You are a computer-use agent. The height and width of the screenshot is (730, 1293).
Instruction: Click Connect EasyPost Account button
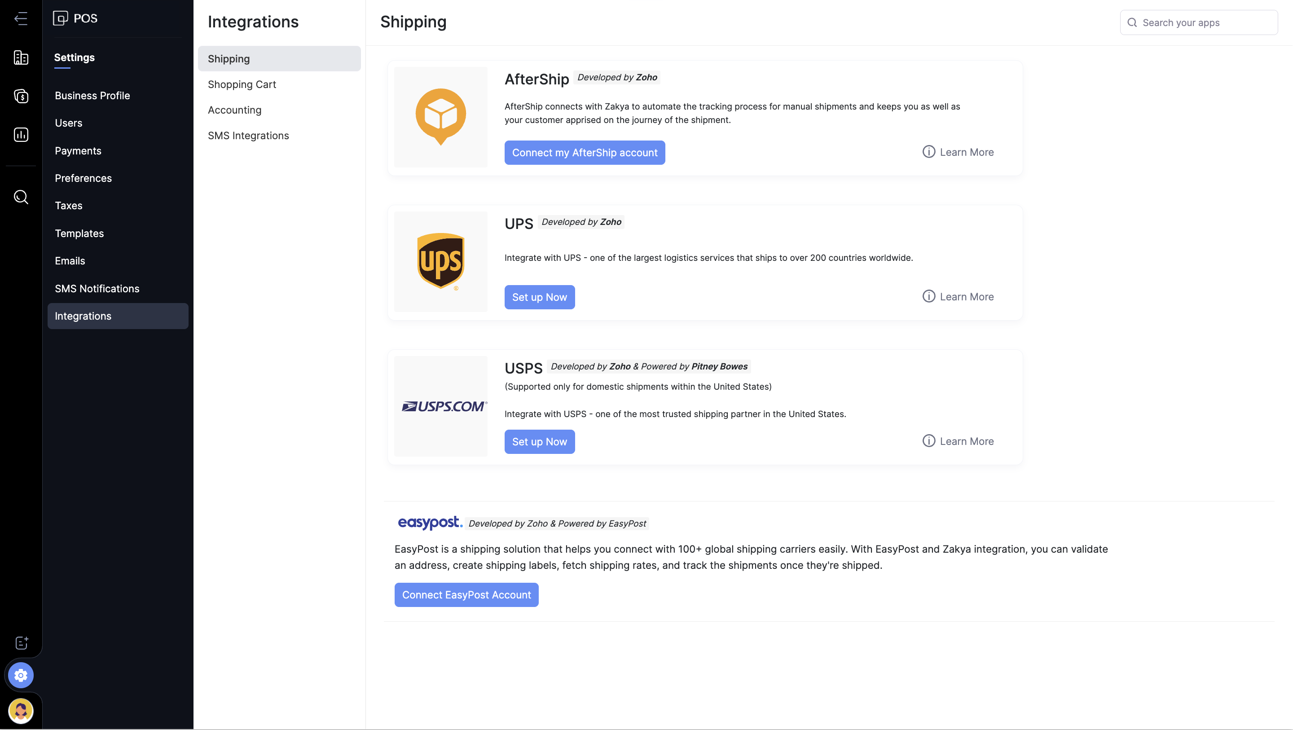(466, 595)
